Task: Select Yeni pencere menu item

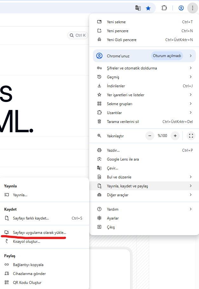Action: 144,31
